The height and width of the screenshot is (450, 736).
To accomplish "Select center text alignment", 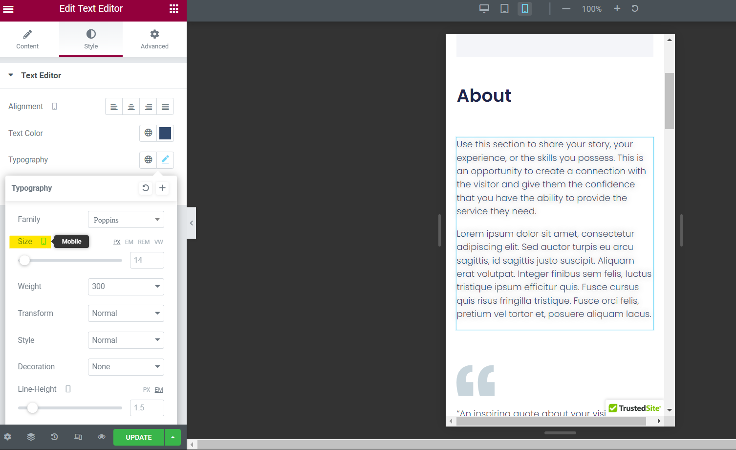I will click(x=131, y=106).
